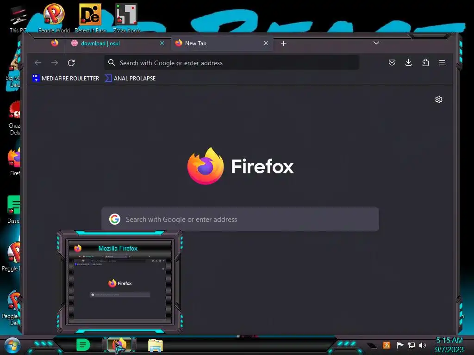Show hidden tray icons expander
The width and height of the screenshot is (474, 355).
(x=372, y=346)
